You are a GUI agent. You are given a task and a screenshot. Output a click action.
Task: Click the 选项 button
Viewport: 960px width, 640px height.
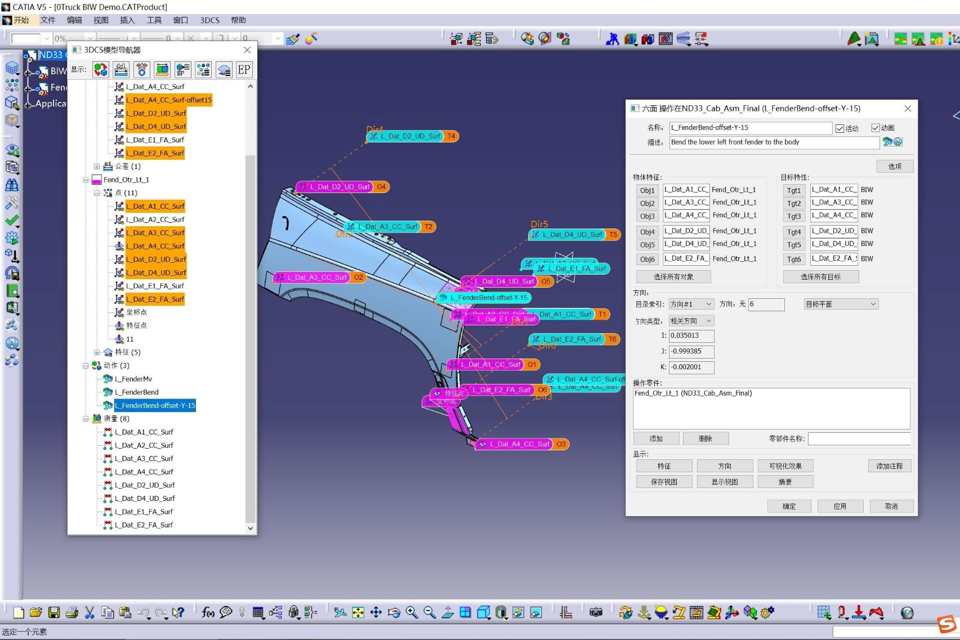click(x=895, y=167)
